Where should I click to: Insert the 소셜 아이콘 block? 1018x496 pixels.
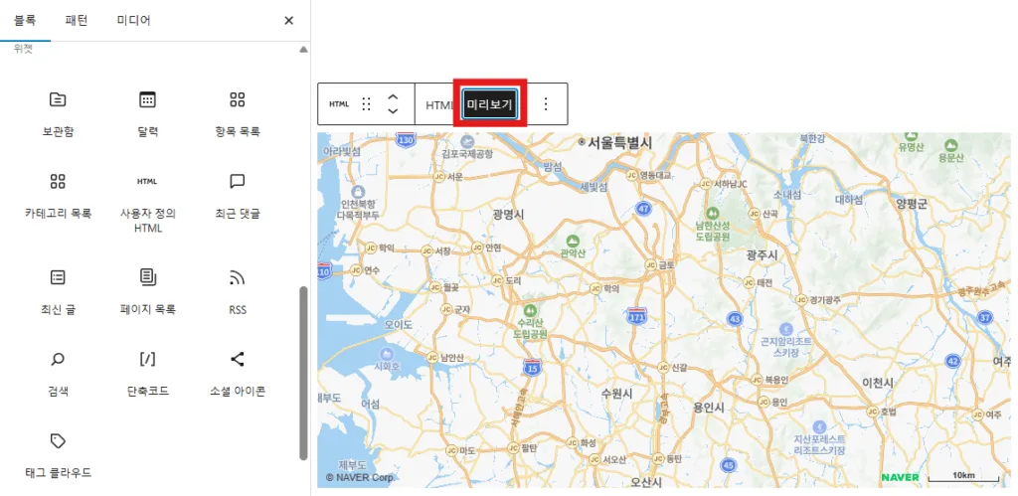pyautogui.click(x=238, y=374)
